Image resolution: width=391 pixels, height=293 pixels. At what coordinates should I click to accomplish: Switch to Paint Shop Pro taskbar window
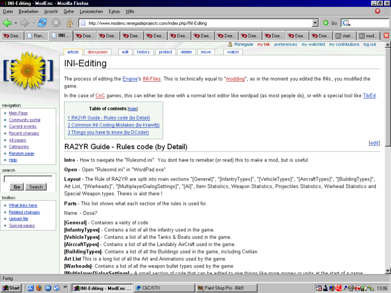[227, 288]
